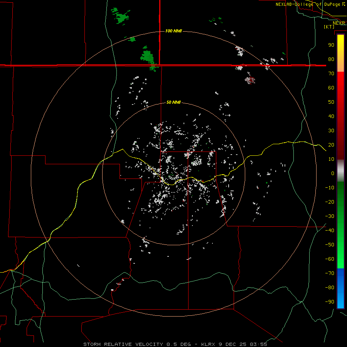Click the "100 NMI" range ring label

(x=173, y=31)
